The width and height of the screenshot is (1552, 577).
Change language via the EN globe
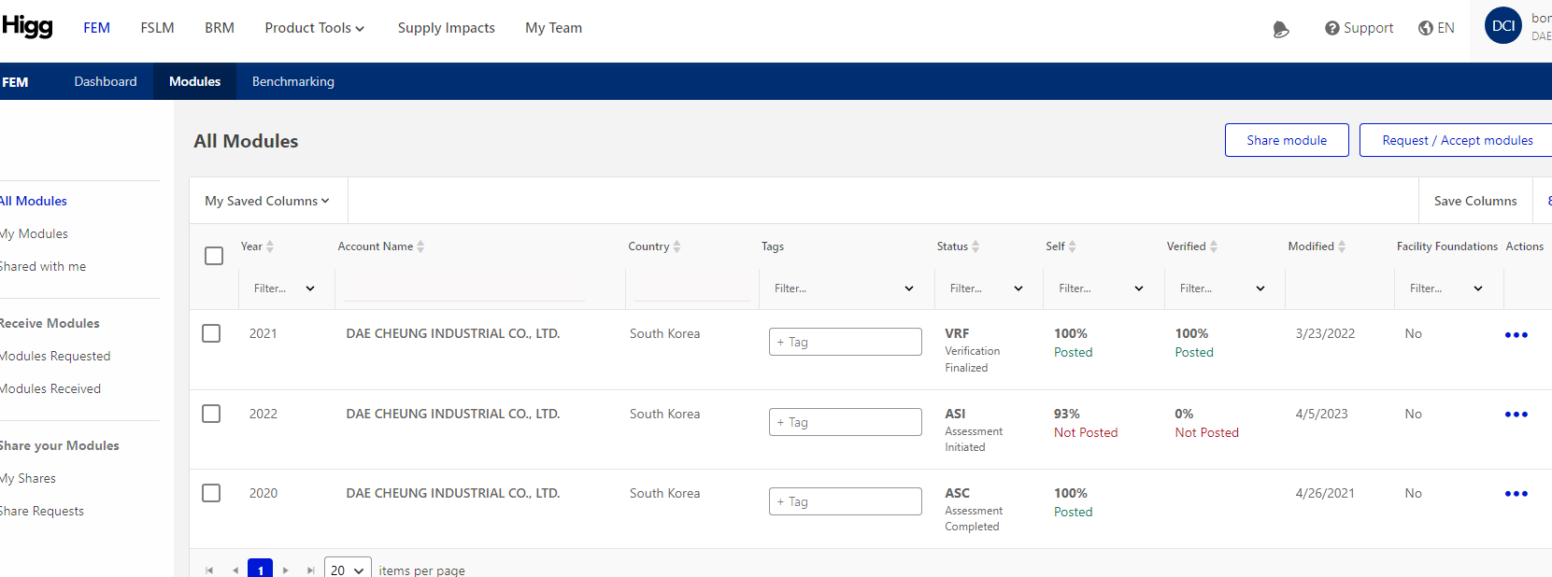click(1436, 28)
